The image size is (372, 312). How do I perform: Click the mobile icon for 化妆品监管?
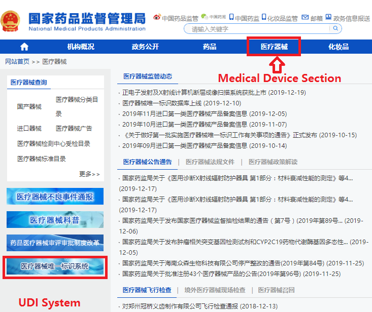click(264, 18)
